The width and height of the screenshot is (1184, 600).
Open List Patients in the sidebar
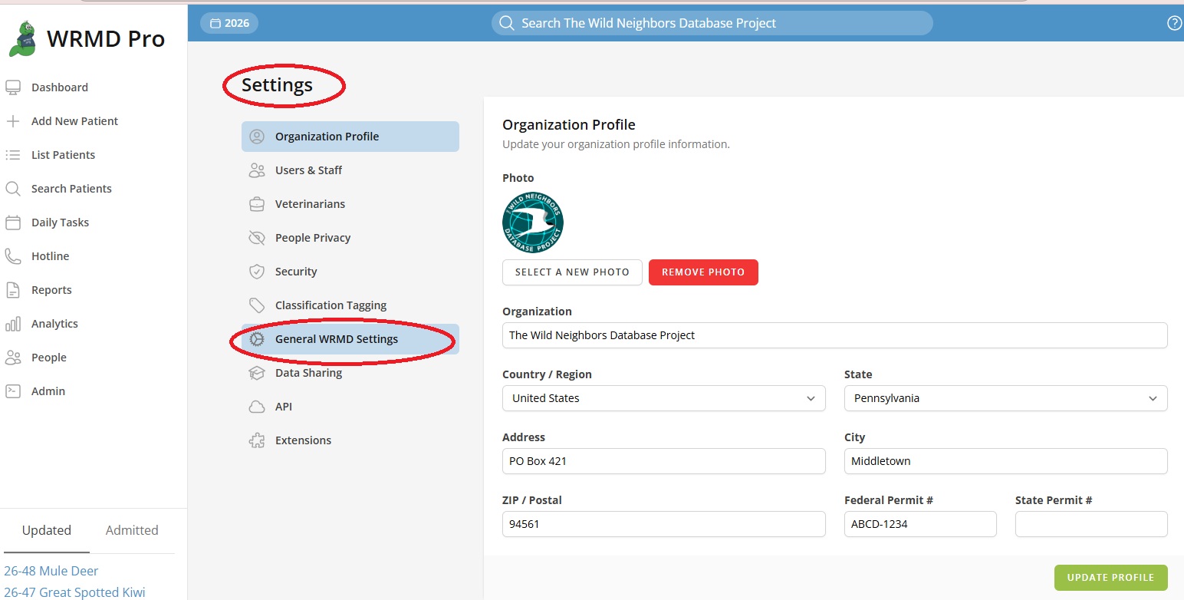tap(63, 155)
